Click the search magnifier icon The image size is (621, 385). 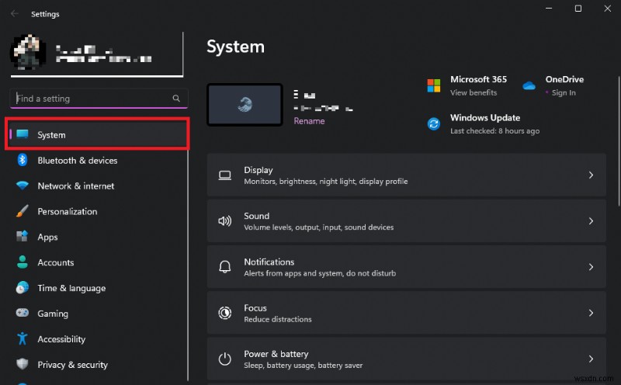pyautogui.click(x=176, y=99)
